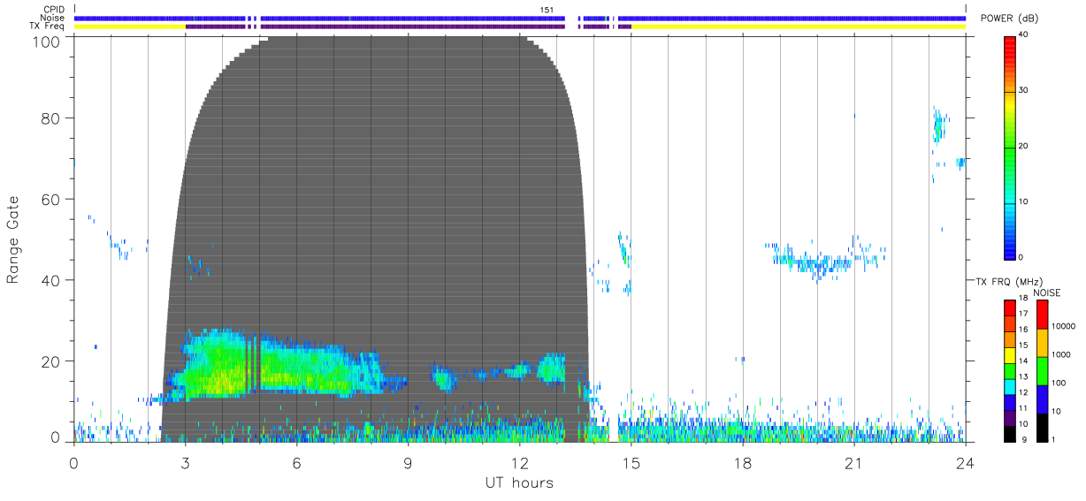Click the 'CPID' row label
Image resolution: width=1086 pixels, height=501 pixels.
55,10
